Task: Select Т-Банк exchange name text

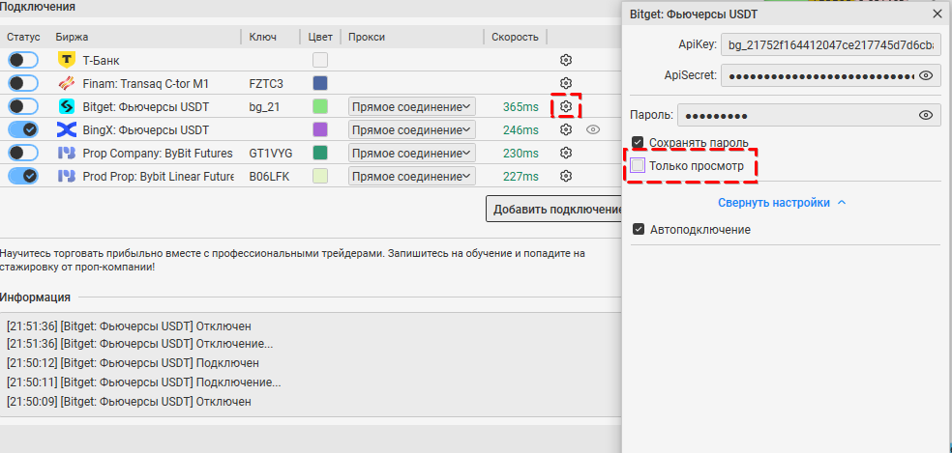Action: click(x=101, y=60)
